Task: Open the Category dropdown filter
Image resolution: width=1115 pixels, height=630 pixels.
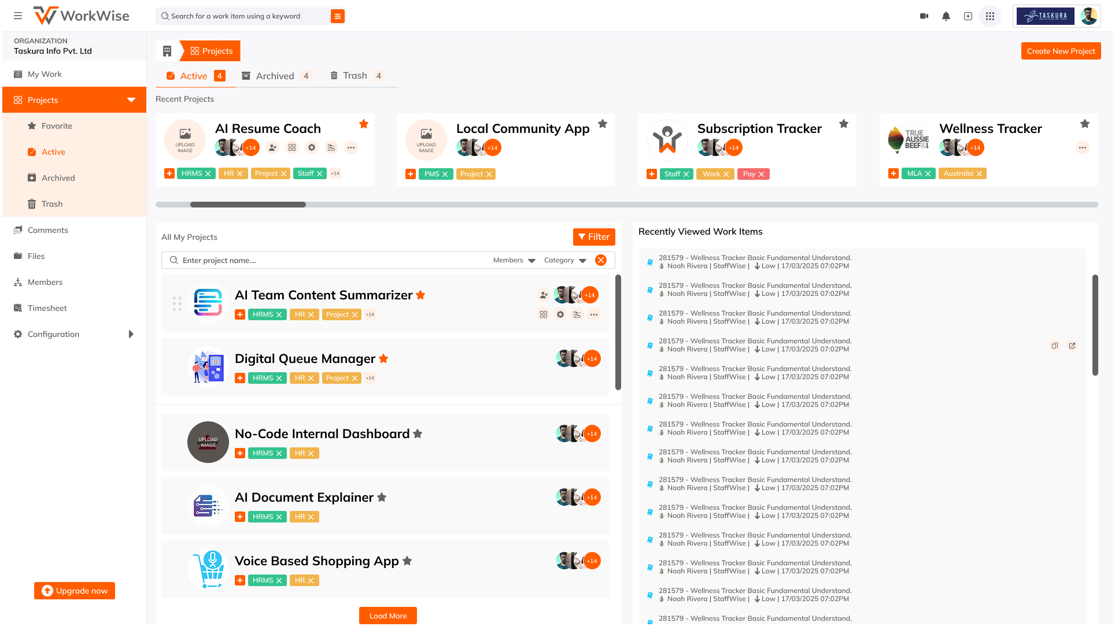Action: 565,261
